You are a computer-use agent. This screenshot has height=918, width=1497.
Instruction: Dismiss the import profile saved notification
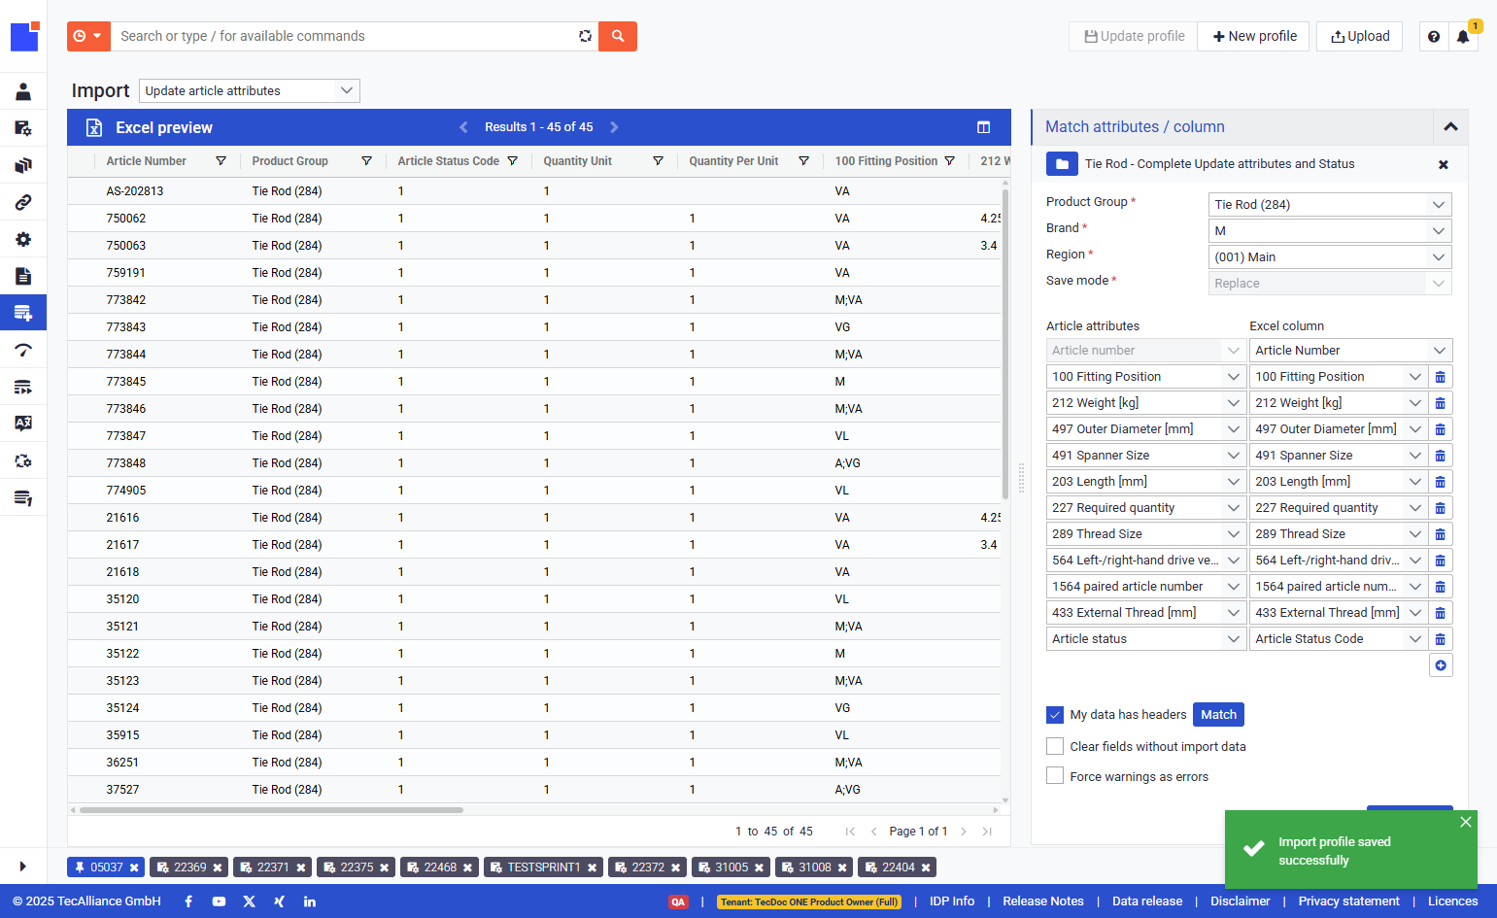pos(1466,822)
